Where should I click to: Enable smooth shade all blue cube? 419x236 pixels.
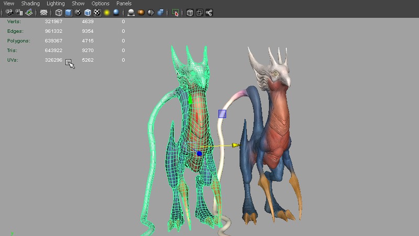pos(68,12)
